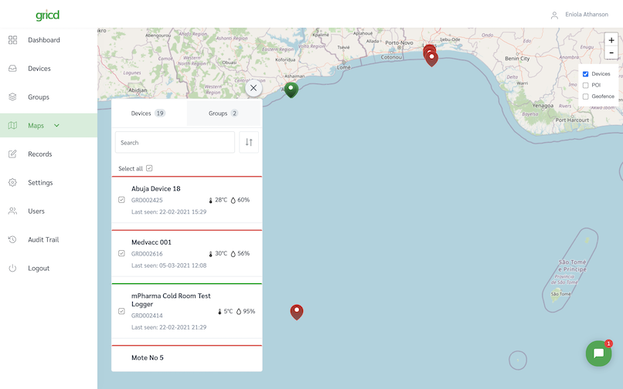623x389 pixels.
Task: Click the green map pin marker
Action: point(291,90)
